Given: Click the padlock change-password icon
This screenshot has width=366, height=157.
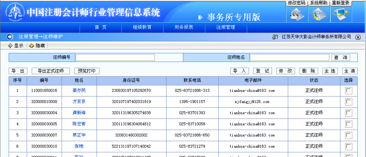Looking at the screenshot, I should (x=296, y=14).
